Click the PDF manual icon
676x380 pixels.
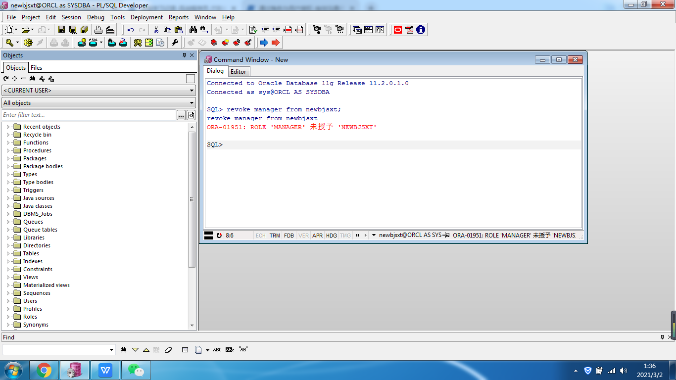click(409, 30)
